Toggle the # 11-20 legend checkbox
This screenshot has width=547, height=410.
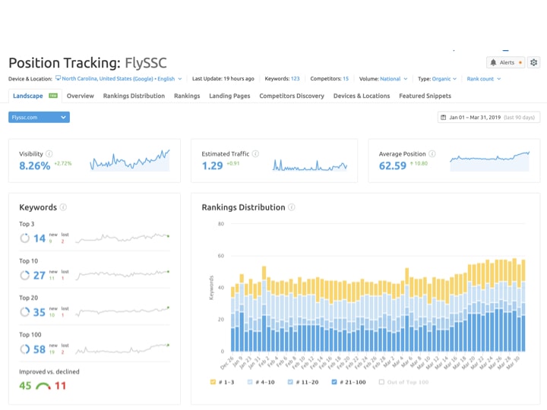pos(290,382)
